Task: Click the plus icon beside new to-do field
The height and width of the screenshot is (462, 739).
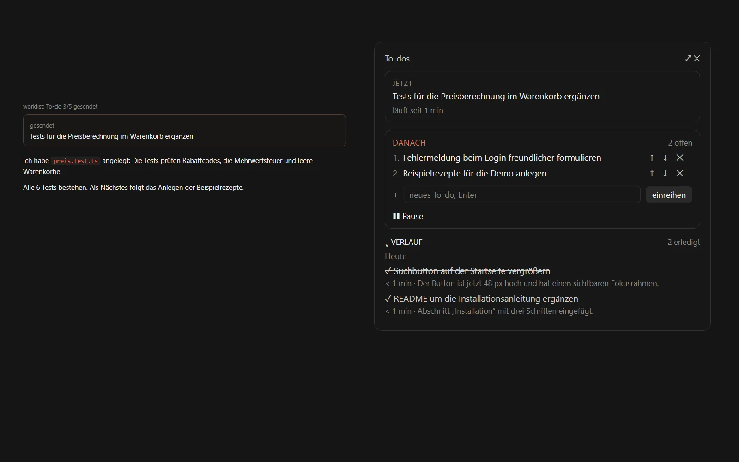Action: click(395, 195)
